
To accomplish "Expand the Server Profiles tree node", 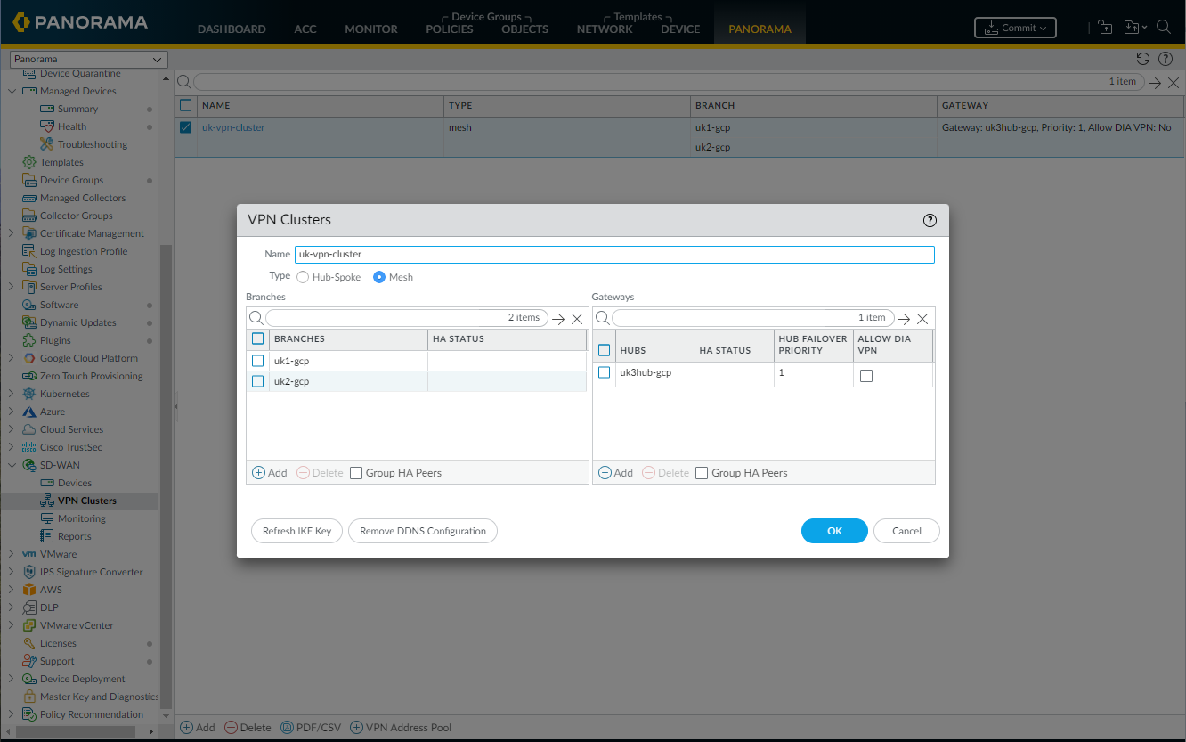I will (12, 287).
